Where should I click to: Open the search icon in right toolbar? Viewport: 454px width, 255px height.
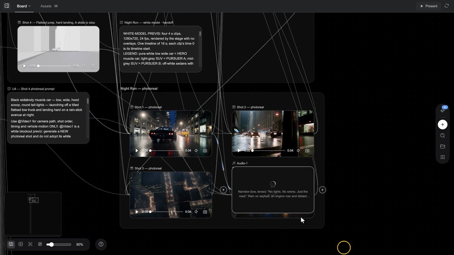tap(442, 135)
